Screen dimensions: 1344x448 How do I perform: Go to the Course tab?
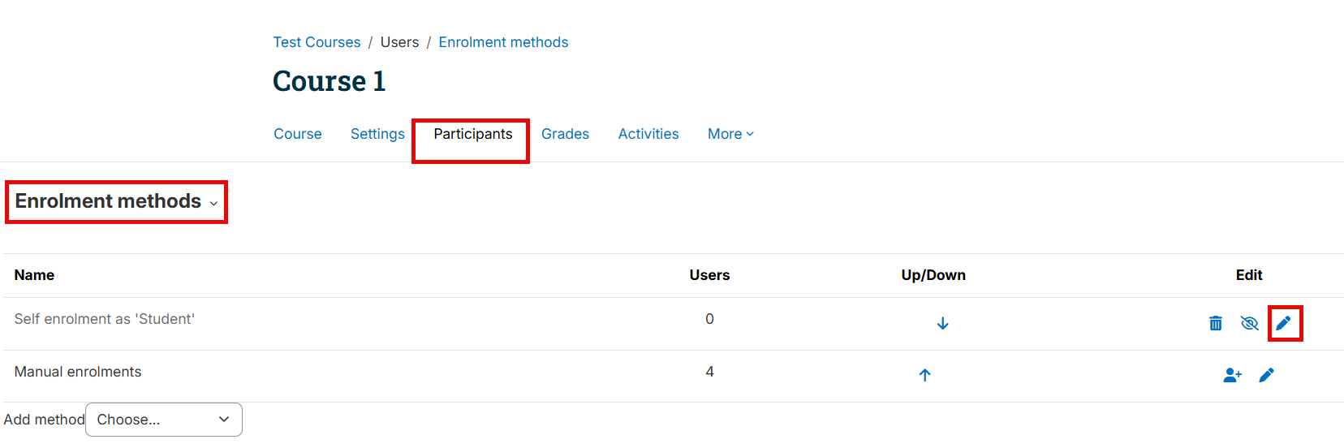pos(298,134)
